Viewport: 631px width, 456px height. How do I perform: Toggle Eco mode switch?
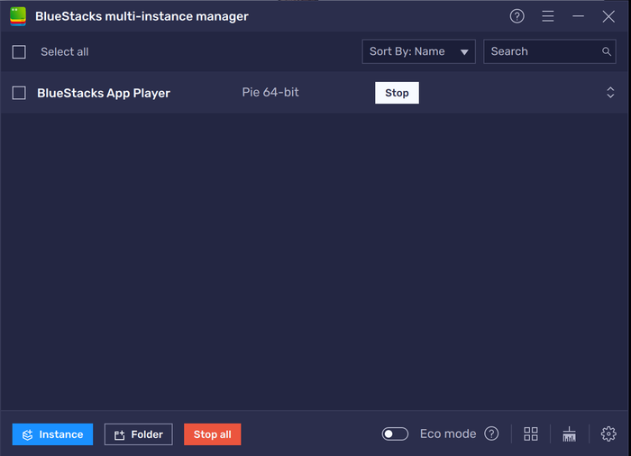coord(395,433)
